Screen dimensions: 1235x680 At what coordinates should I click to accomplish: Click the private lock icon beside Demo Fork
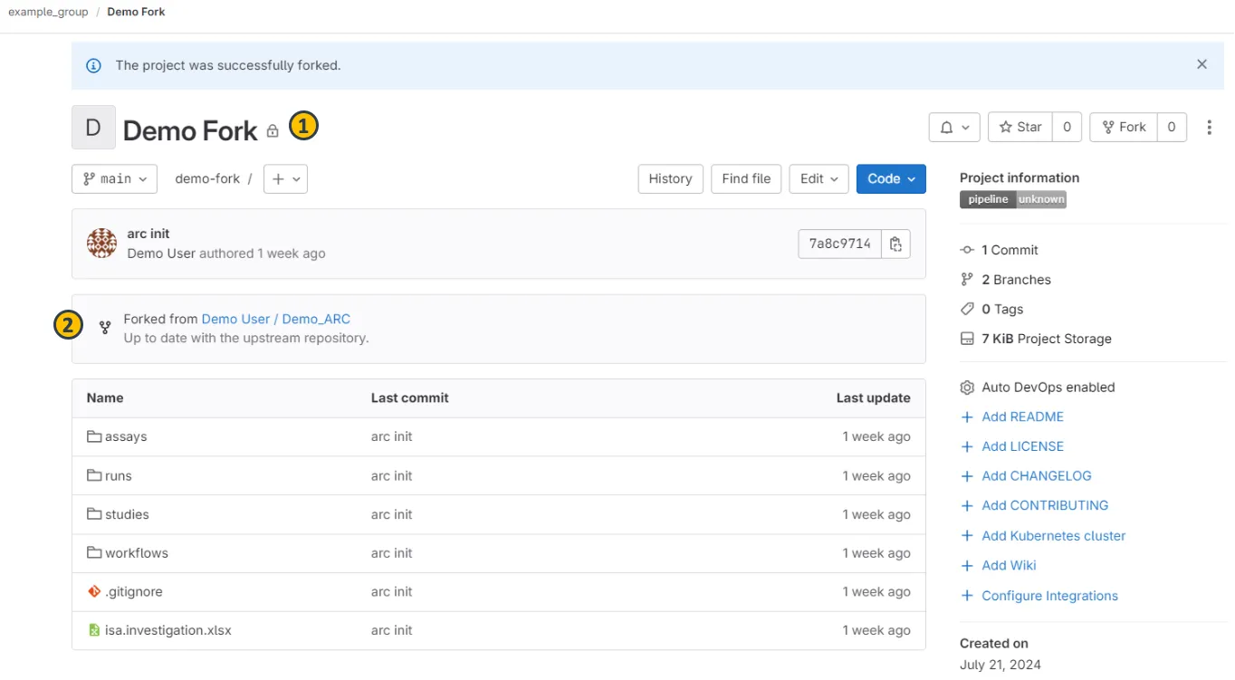(273, 131)
